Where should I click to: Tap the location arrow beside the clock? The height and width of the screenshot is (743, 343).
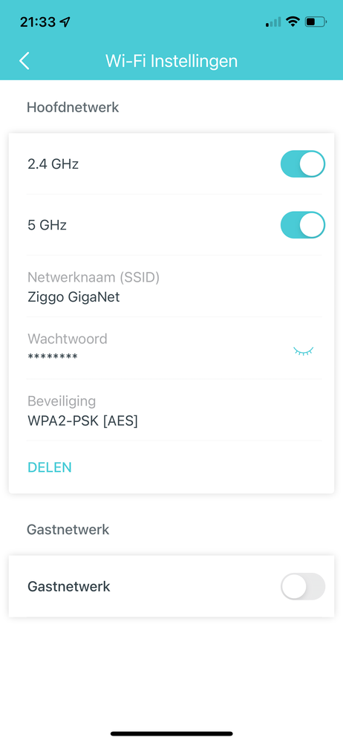coord(65,22)
